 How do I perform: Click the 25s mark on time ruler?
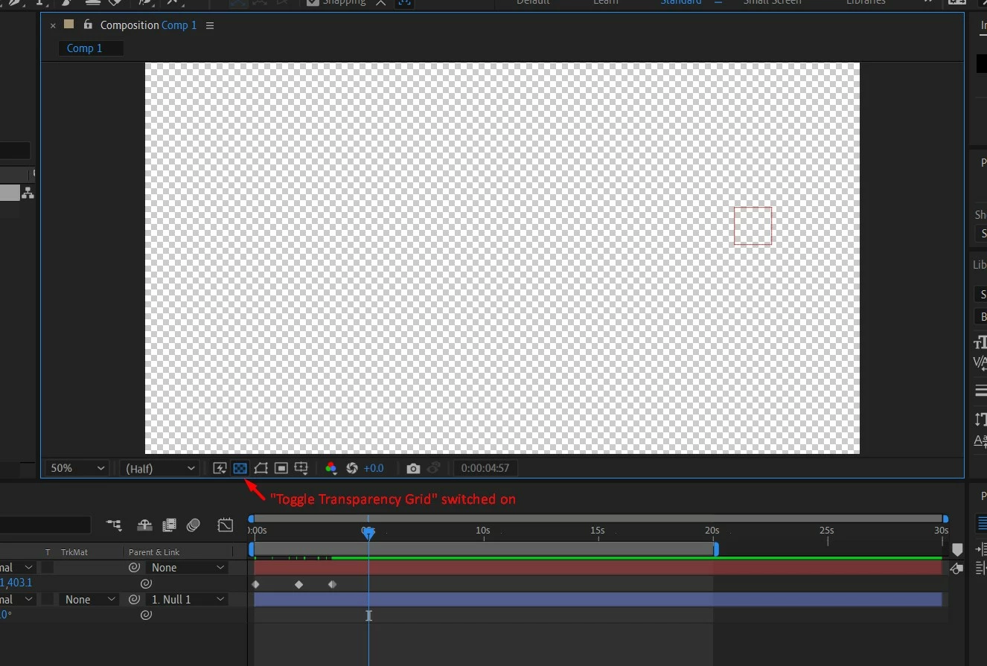tap(826, 531)
